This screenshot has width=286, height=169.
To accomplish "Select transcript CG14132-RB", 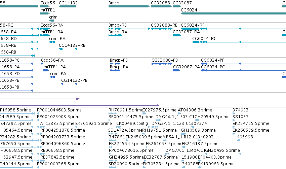I will tap(72, 45).
